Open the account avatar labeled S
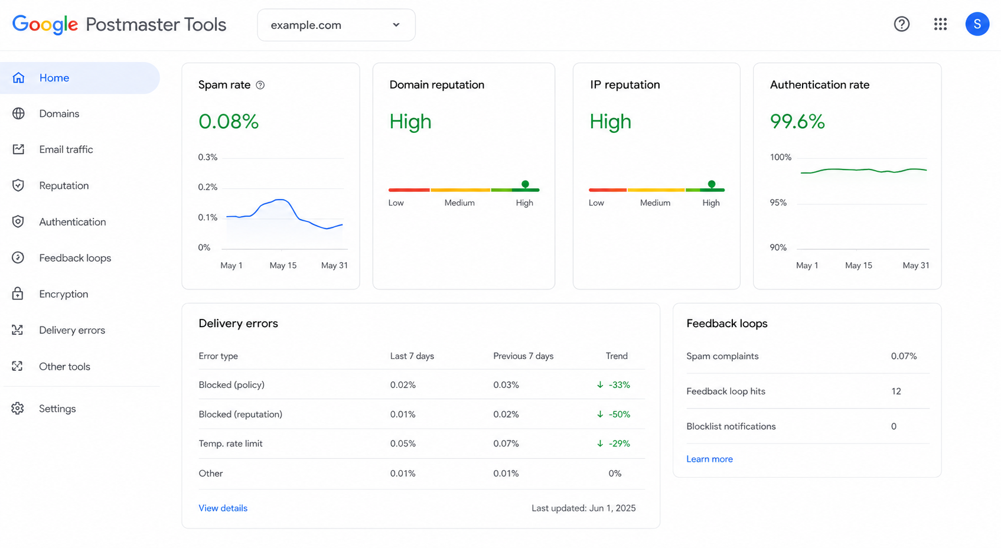 coord(977,24)
